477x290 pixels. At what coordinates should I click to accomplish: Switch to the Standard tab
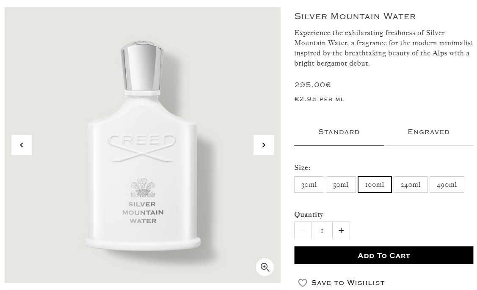coord(339,132)
